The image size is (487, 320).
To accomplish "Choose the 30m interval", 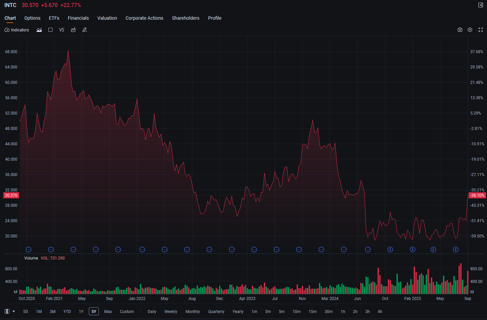I will (329, 312).
